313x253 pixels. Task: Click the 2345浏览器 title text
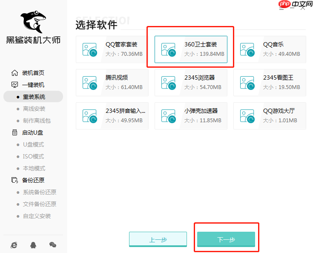[199, 78]
